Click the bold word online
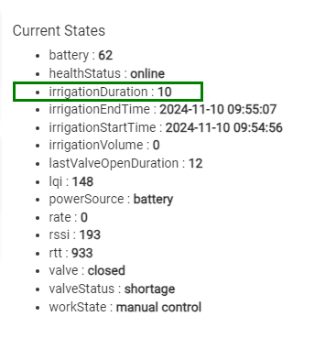This screenshot has width=336, height=349. click(x=147, y=73)
